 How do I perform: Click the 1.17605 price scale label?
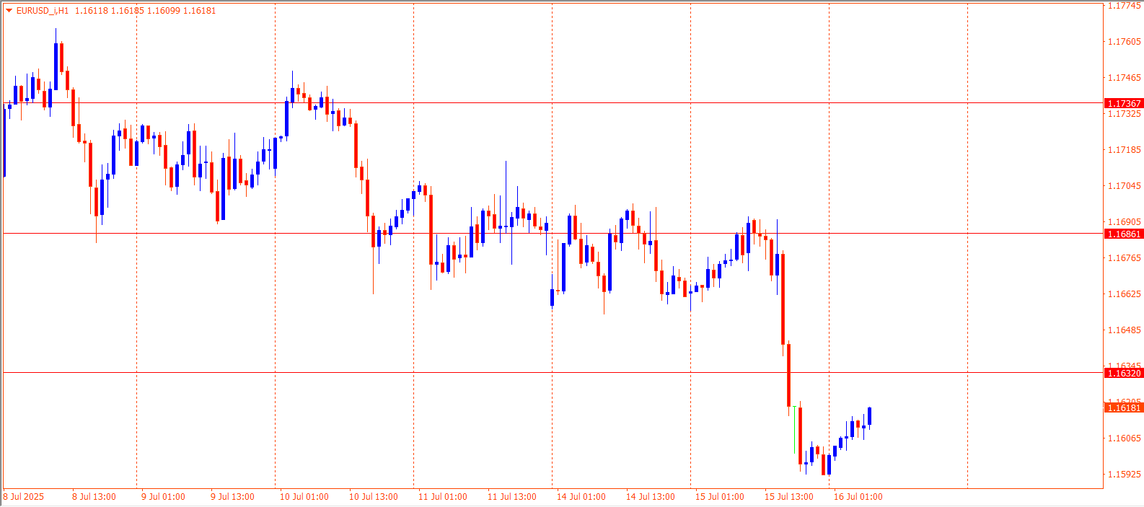pyautogui.click(x=1125, y=42)
